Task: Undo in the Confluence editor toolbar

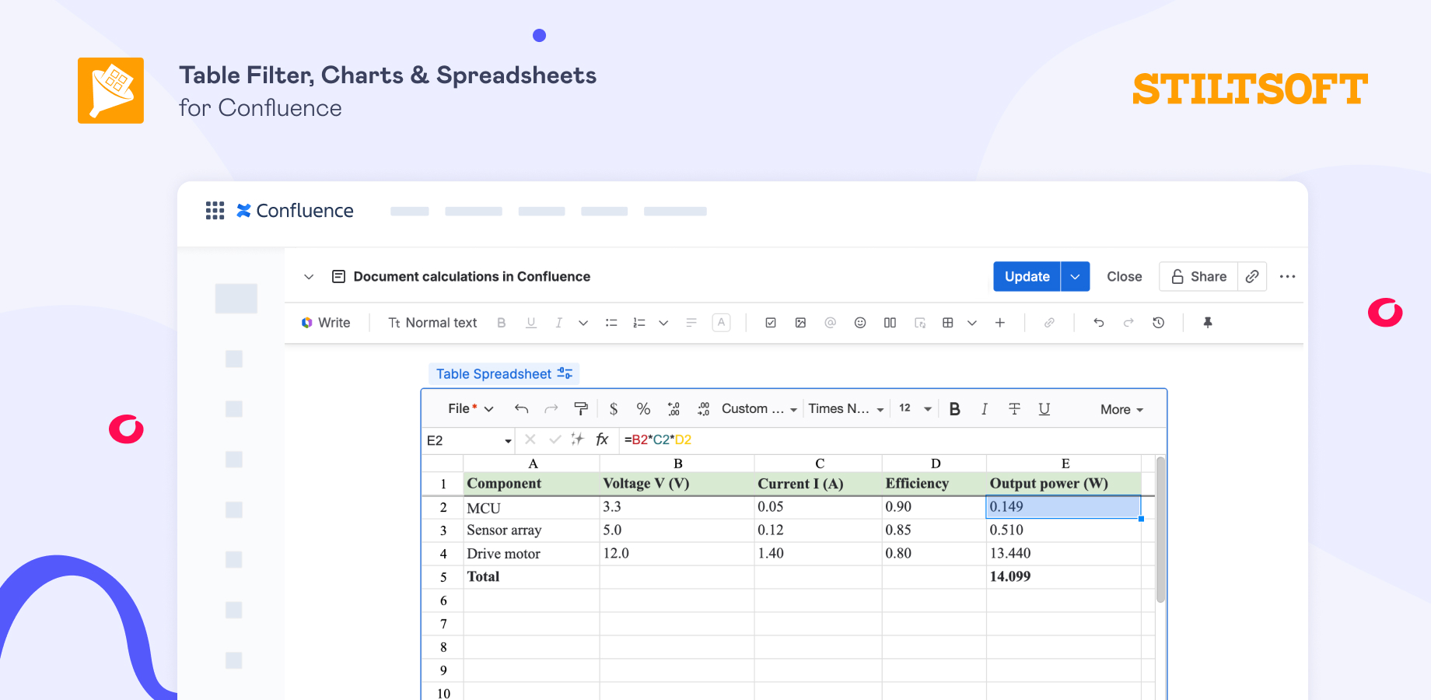Action: point(1099,323)
